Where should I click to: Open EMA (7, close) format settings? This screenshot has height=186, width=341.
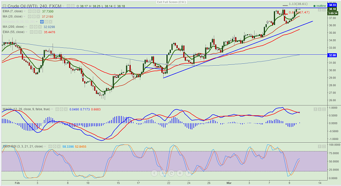tap(34, 11)
